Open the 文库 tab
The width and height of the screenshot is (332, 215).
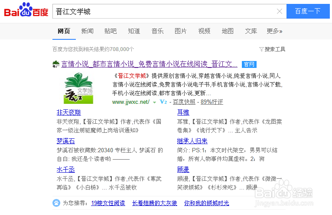[x=251, y=31]
